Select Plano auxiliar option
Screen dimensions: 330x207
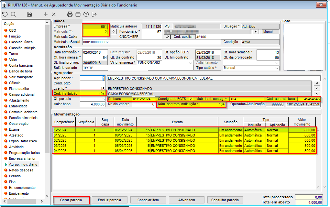19,89
